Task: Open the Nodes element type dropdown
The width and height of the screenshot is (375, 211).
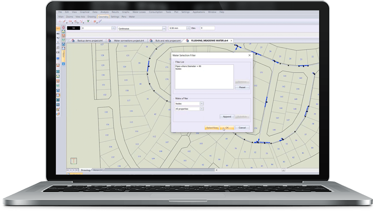Action: 202,104
